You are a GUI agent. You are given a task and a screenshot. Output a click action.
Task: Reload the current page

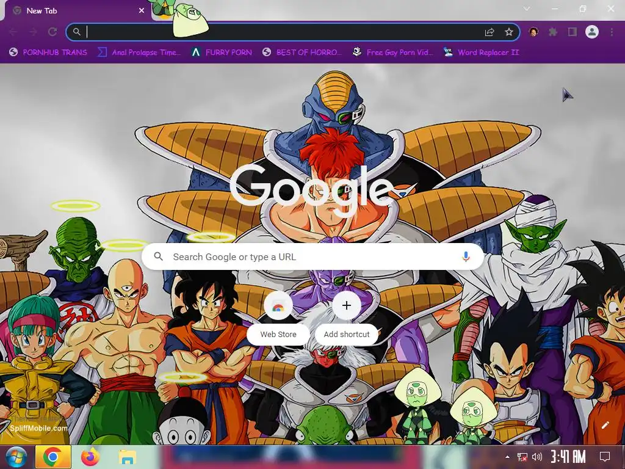pyautogui.click(x=52, y=32)
